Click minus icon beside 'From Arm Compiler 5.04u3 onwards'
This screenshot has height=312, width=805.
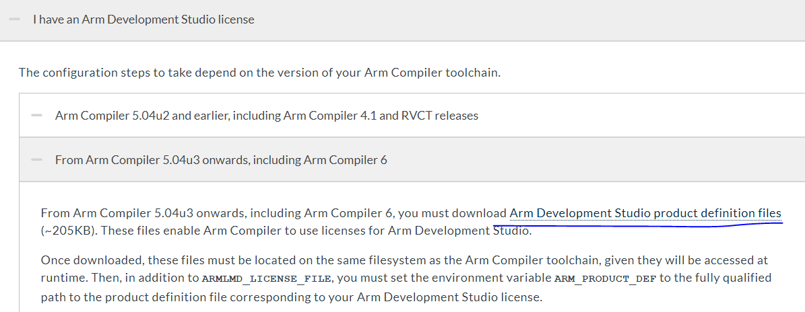[x=36, y=160]
